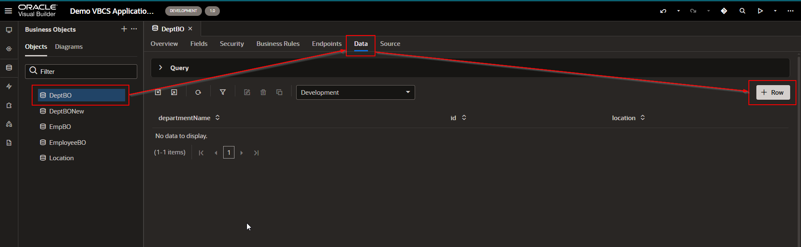Add a new Row to the table

[x=773, y=92]
